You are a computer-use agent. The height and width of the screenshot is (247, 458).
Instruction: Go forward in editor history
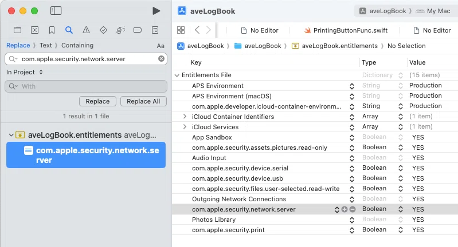pyautogui.click(x=208, y=30)
